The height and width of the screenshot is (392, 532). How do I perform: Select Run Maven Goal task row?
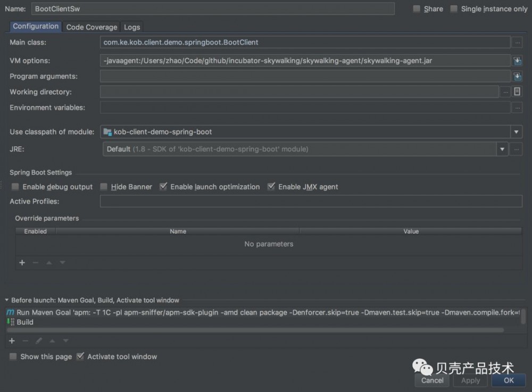pos(263,312)
